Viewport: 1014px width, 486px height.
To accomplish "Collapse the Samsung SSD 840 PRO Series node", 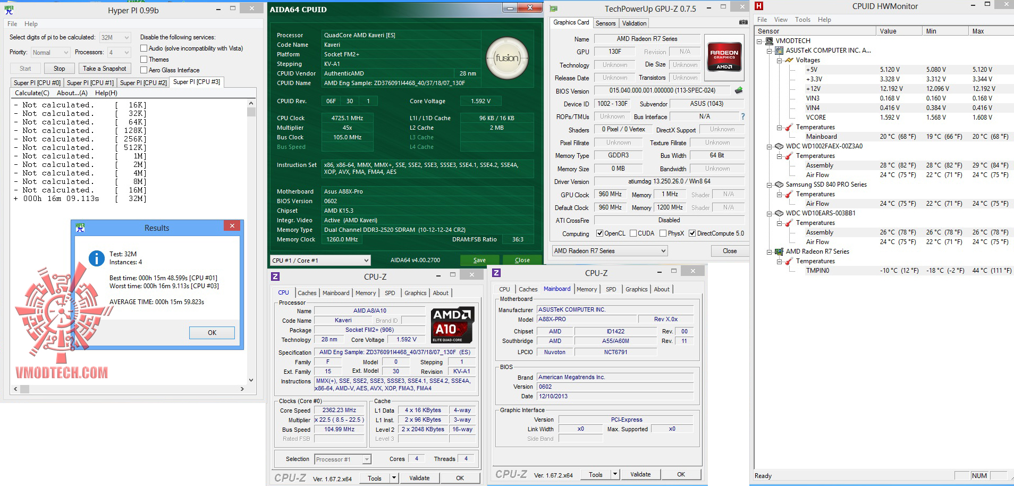I will click(769, 185).
